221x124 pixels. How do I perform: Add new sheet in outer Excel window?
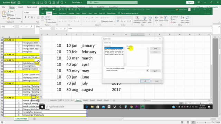(x=34, y=119)
